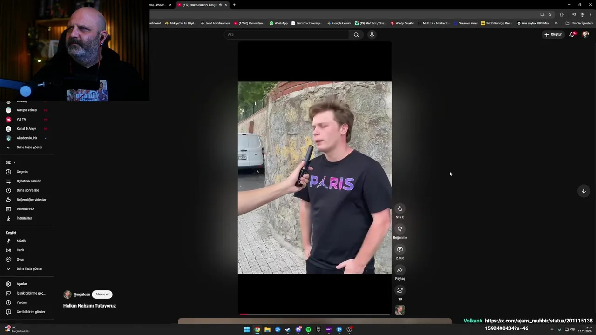
Task: Open the Oluştur create button
Action: pos(553,34)
